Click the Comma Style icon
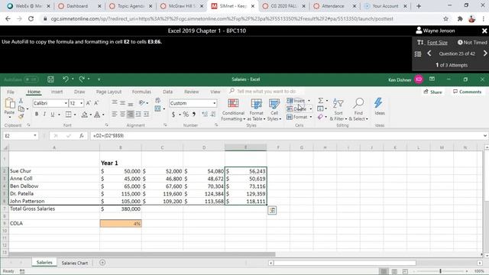The height and width of the screenshot is (275, 489). click(193, 115)
